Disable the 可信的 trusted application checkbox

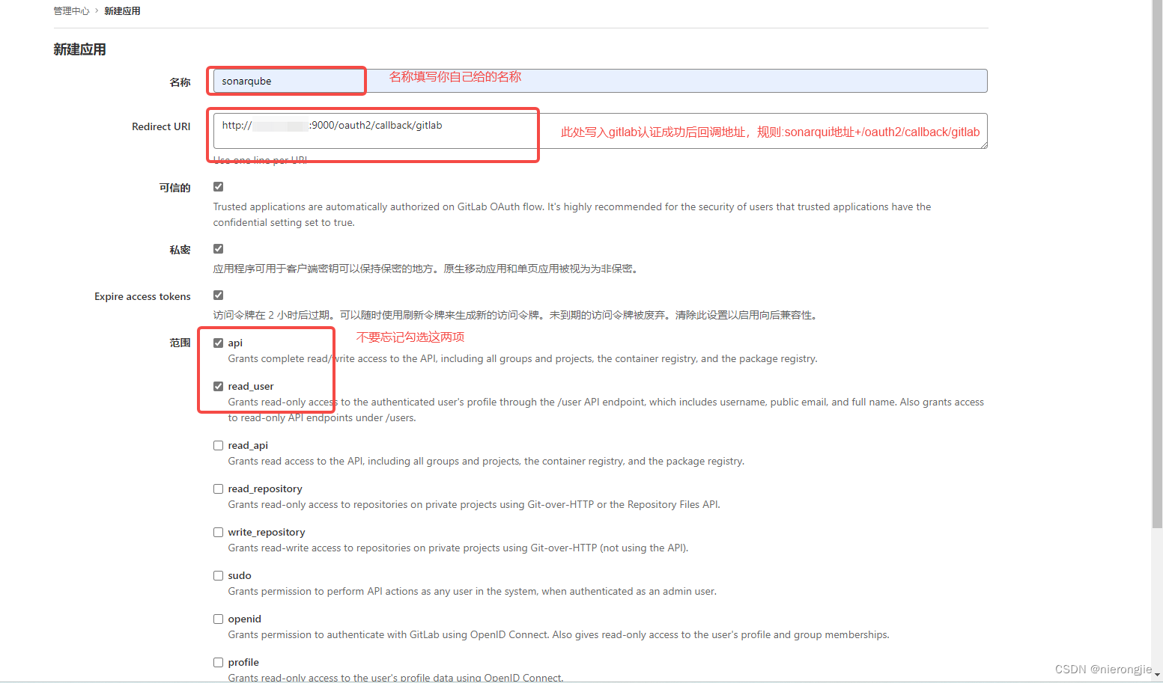click(218, 186)
